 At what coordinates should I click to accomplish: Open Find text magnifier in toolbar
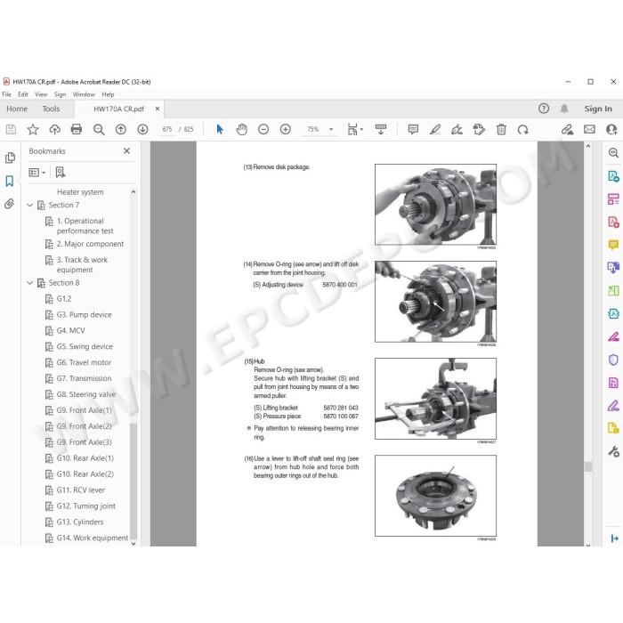tap(99, 129)
